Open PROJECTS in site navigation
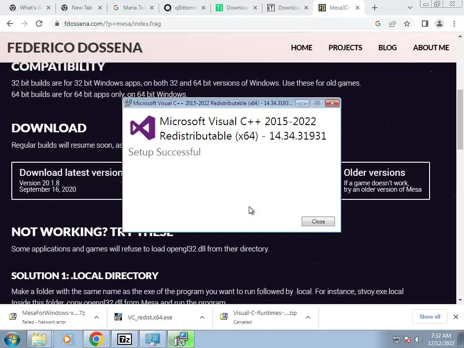Screen dimensions: 464x348 point(345,48)
